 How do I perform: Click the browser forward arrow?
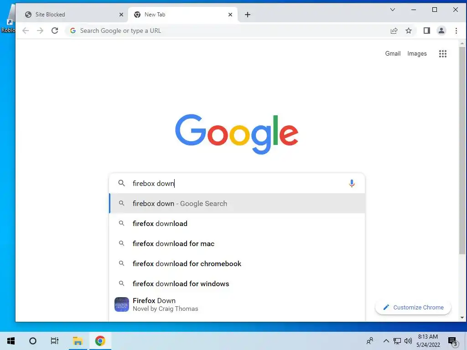pos(40,31)
